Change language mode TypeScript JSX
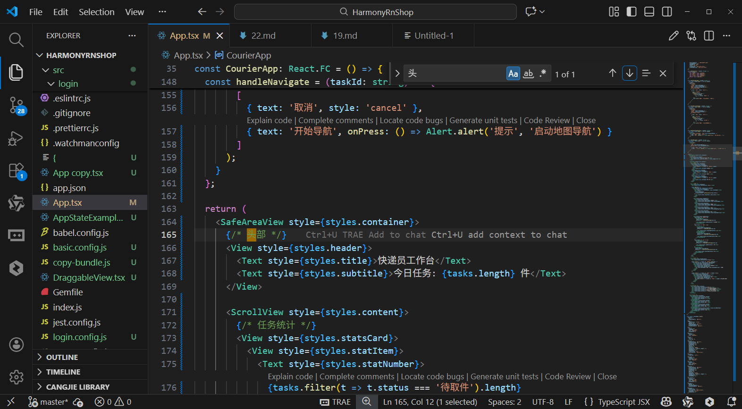Screen dimensions: 742x409 tap(624, 402)
